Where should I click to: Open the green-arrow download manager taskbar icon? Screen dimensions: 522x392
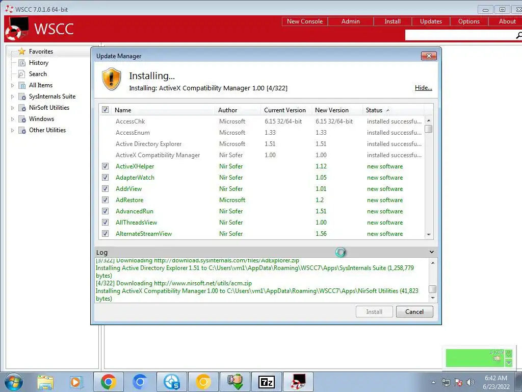pyautogui.click(x=235, y=382)
